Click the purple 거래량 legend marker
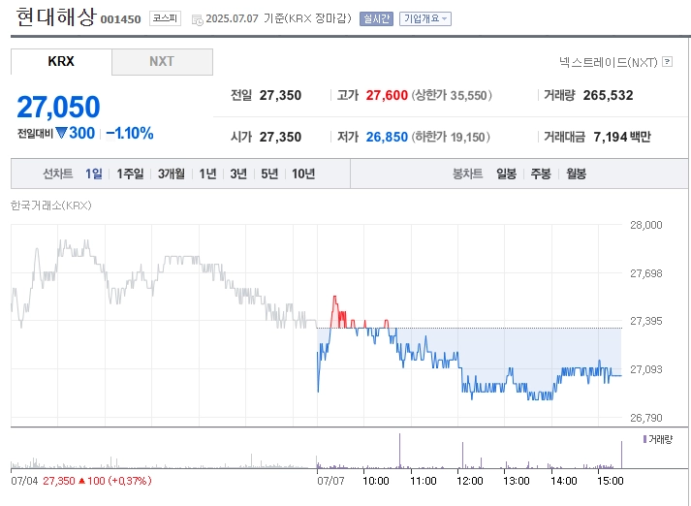Viewport: 691px width, 506px height. (x=644, y=439)
